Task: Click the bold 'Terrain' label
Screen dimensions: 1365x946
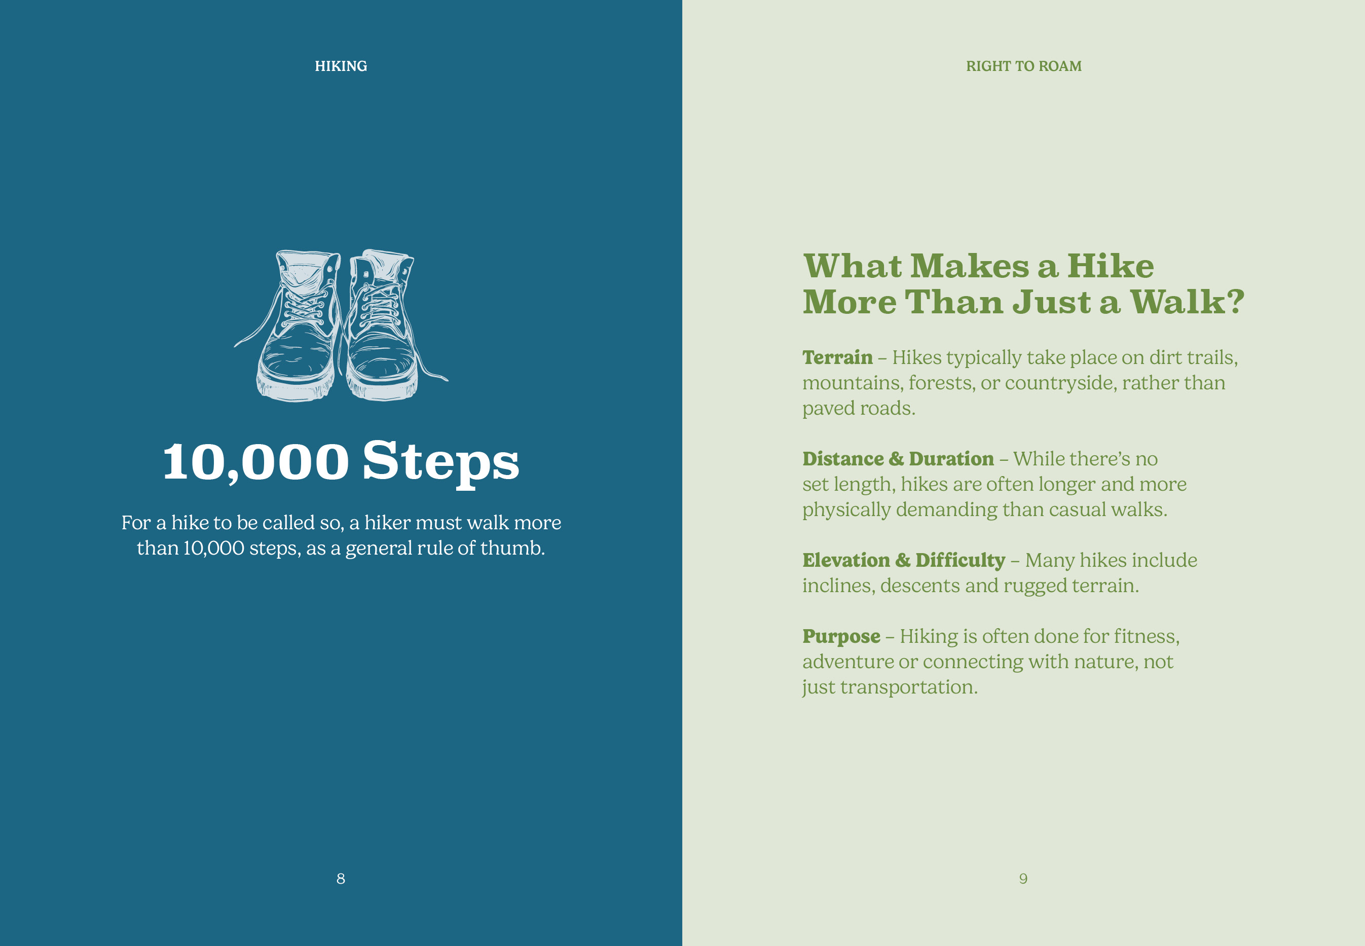Action: point(837,357)
